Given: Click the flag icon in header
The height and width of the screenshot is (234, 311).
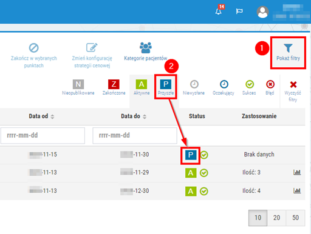Looking at the screenshot, I should coord(239,11).
